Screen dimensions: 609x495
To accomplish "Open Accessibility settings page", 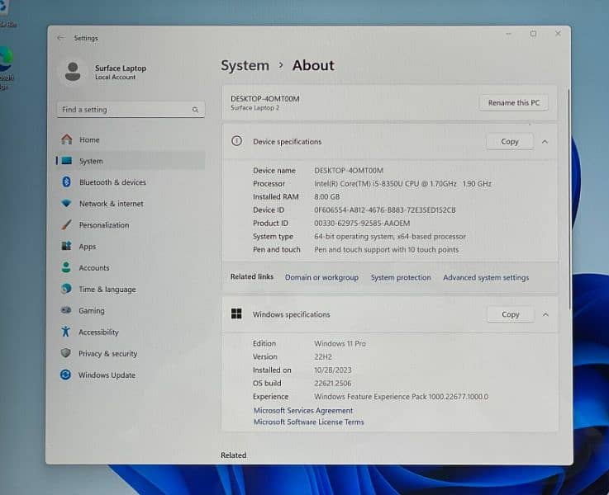I will click(x=98, y=332).
